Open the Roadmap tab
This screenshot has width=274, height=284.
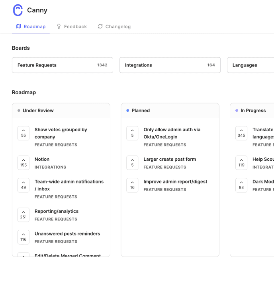31,27
